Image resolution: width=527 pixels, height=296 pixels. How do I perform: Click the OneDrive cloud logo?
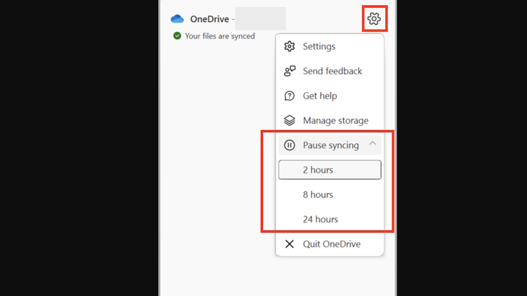pyautogui.click(x=177, y=19)
